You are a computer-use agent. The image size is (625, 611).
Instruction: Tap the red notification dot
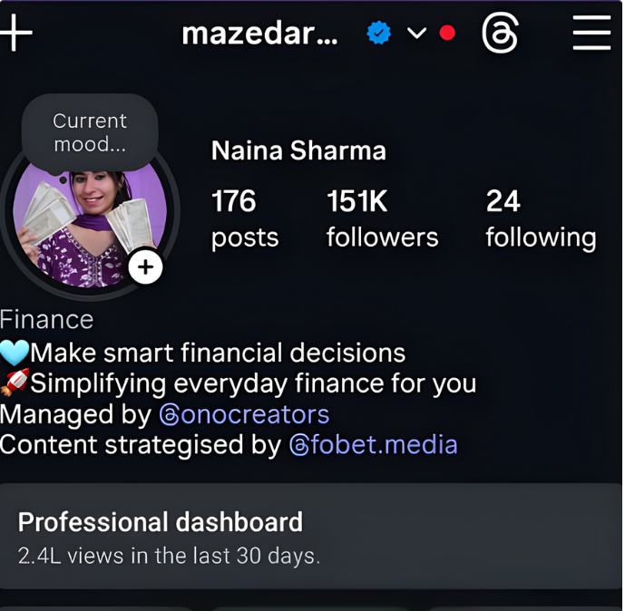point(447,34)
